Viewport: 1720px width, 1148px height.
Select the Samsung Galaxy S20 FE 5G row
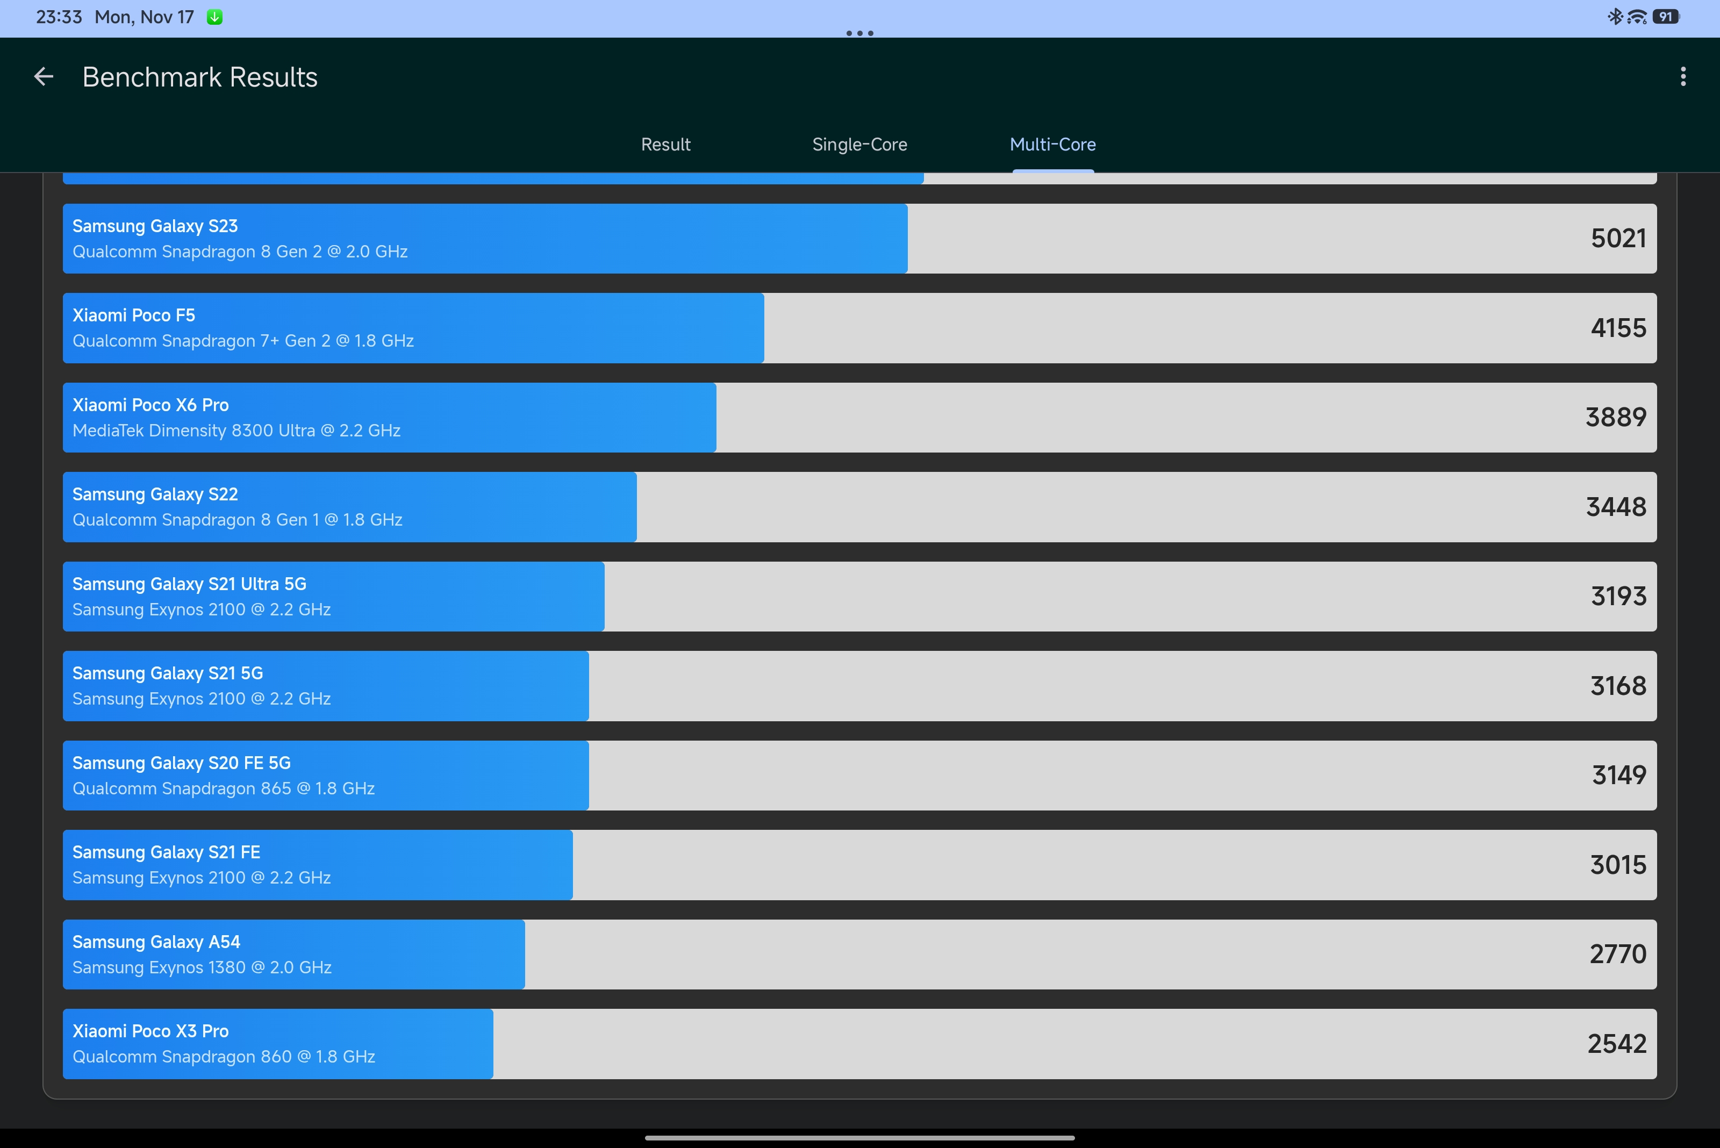tap(859, 776)
